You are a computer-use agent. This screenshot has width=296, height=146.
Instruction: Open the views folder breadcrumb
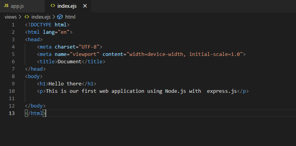(x=10, y=17)
